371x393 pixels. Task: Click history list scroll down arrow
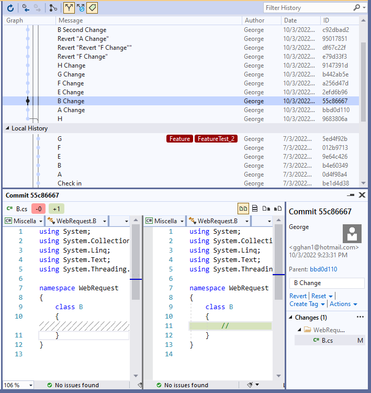tap(363, 183)
